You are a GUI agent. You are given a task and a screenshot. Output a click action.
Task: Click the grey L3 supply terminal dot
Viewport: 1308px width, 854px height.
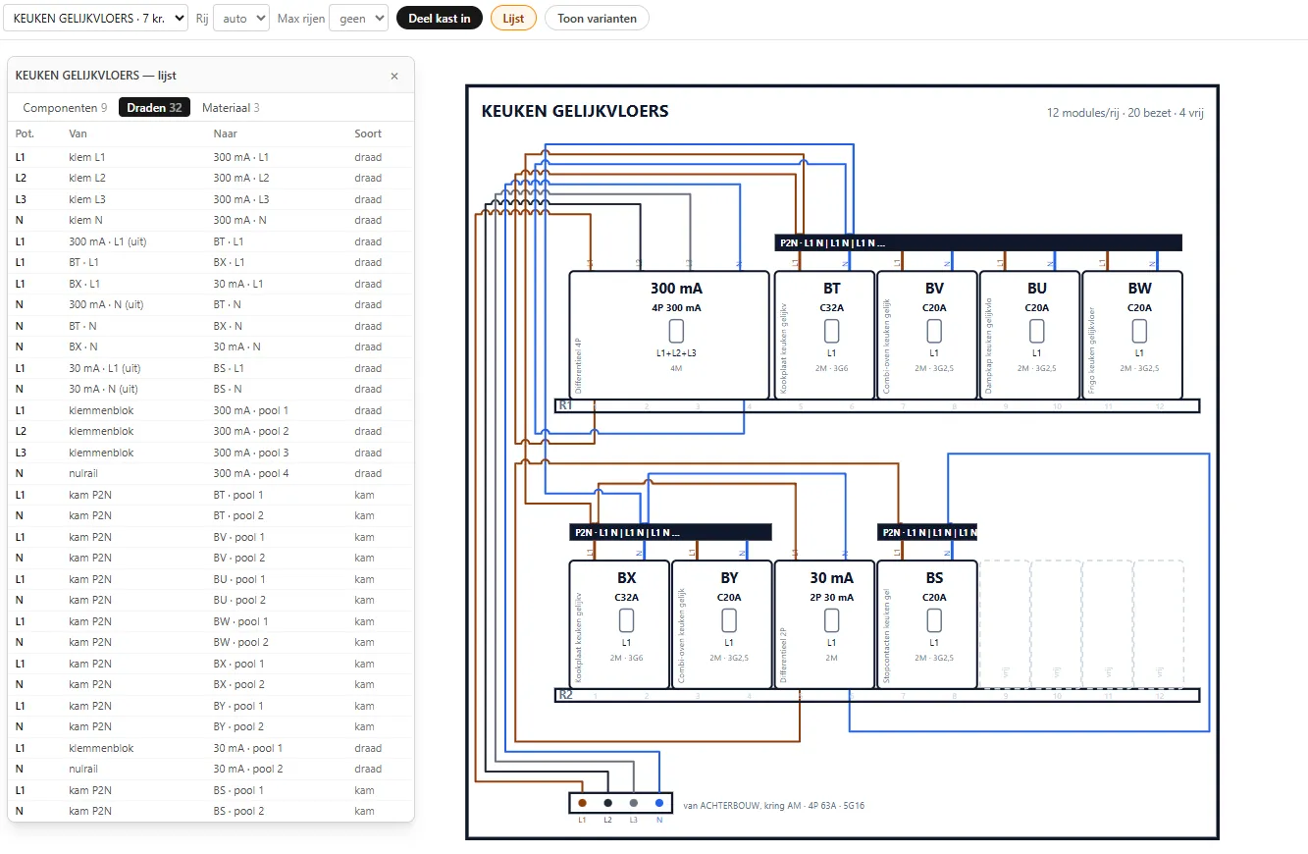[633, 803]
